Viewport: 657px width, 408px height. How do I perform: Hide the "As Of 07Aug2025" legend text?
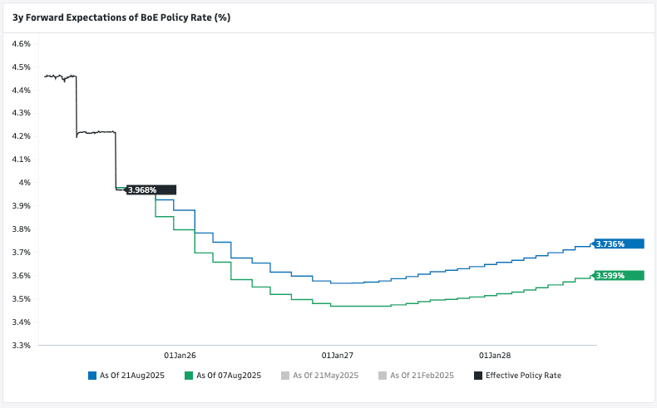pos(229,376)
